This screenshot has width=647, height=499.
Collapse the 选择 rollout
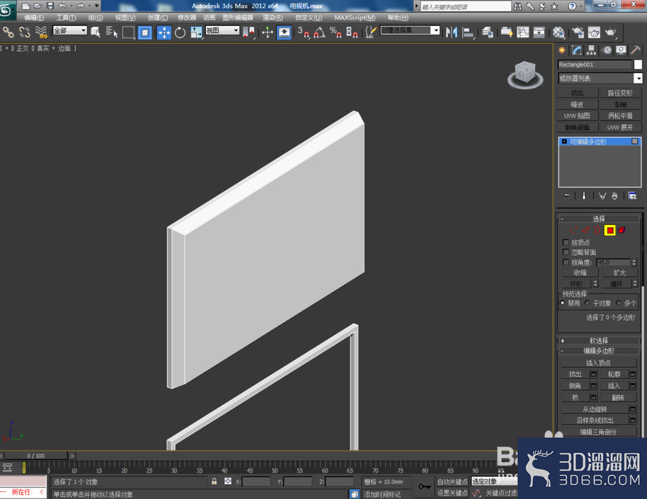(598, 218)
